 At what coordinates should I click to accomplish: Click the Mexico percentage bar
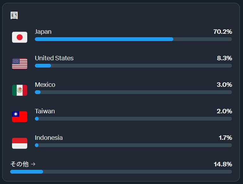click(133, 92)
